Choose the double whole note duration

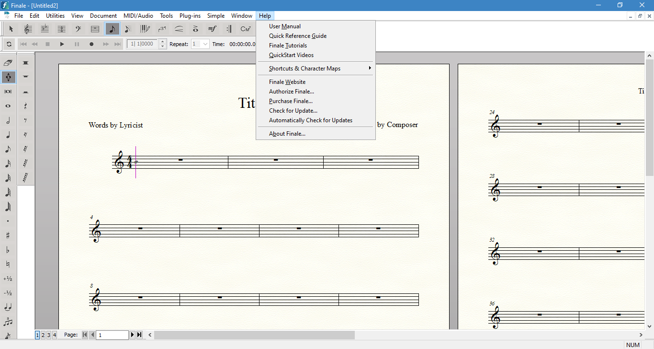[x=8, y=92]
